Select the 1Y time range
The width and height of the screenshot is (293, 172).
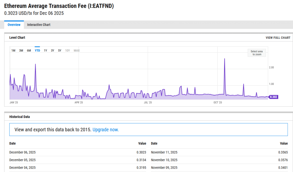[x=45, y=50]
